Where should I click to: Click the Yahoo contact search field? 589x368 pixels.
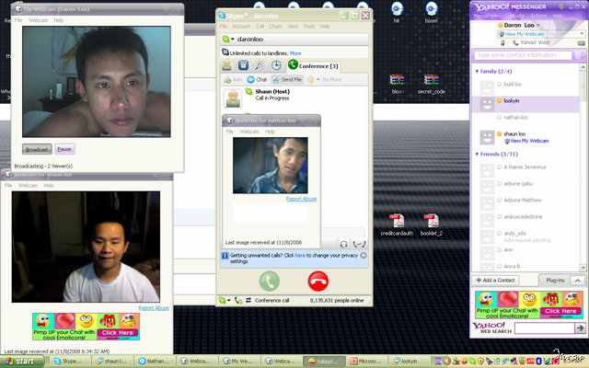point(523,55)
